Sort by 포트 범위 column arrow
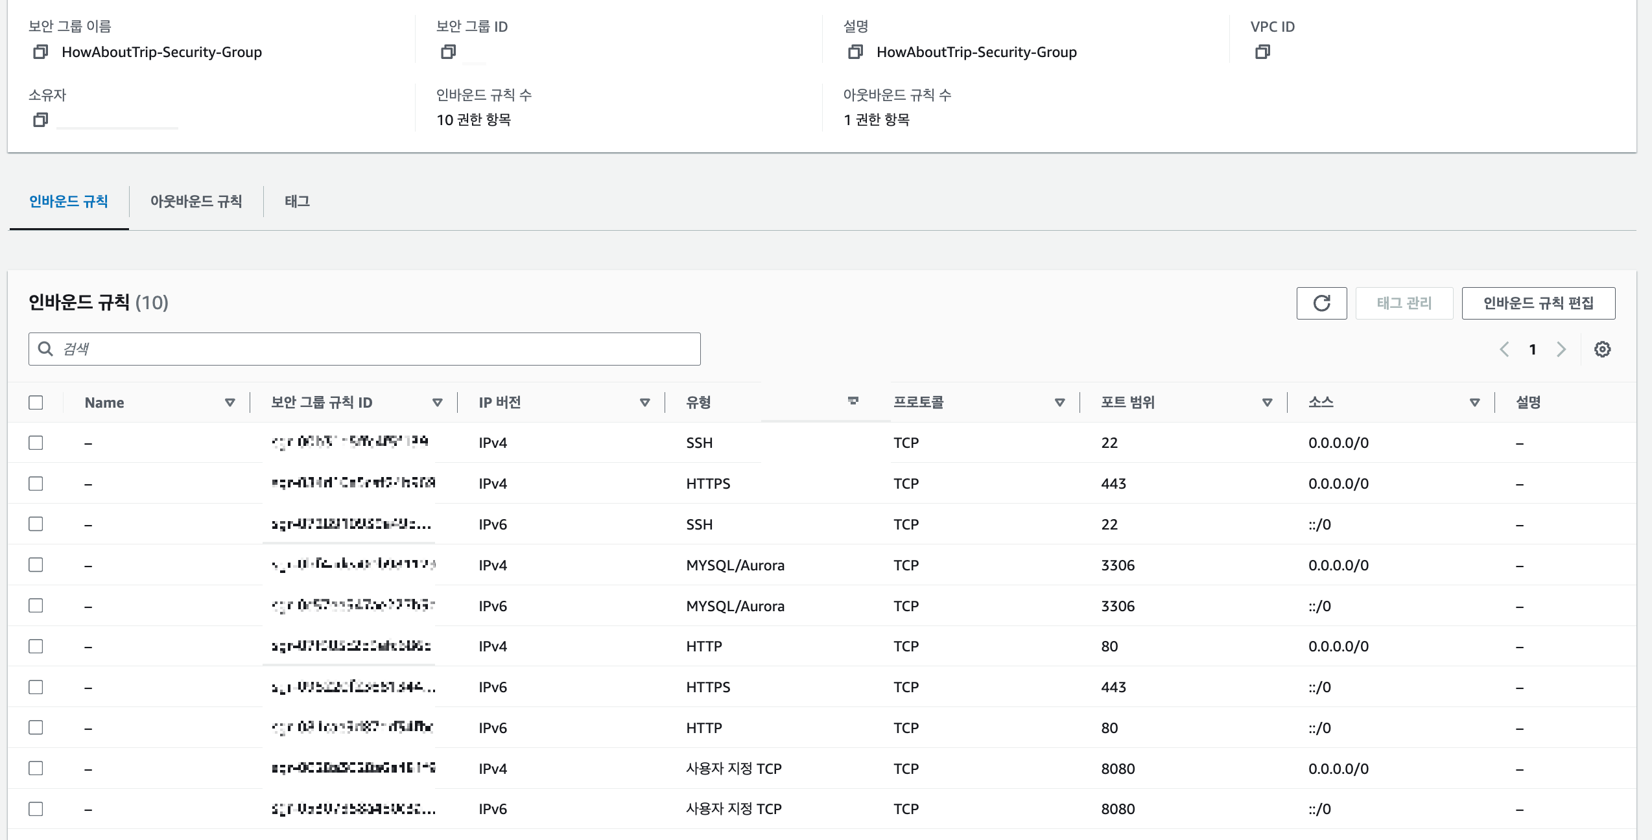This screenshot has width=1652, height=840. coord(1267,402)
